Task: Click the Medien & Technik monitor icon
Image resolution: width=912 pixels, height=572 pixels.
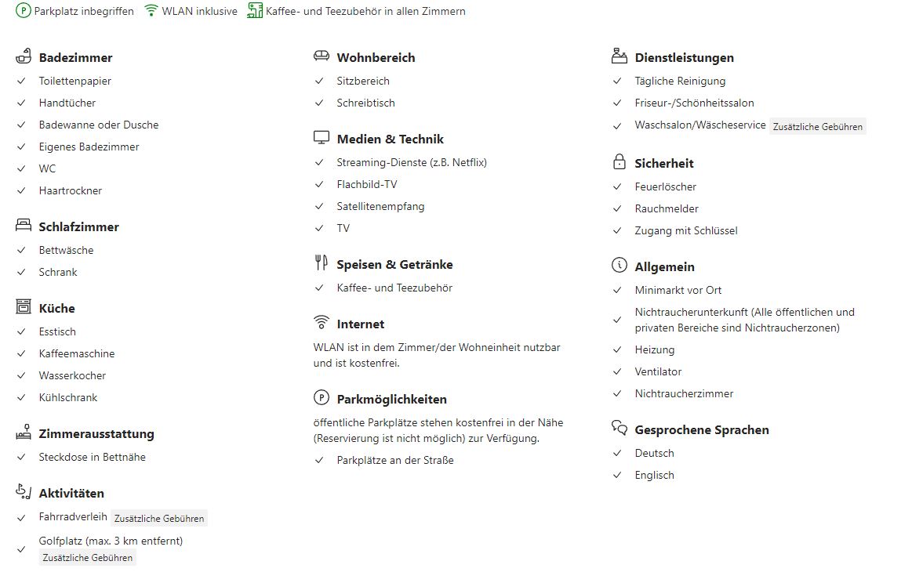Action: coord(321,138)
